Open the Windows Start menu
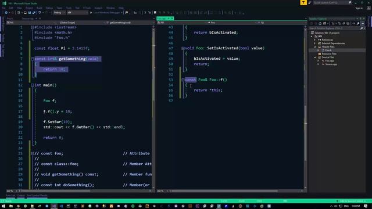This screenshot has width=372, height=209. [3, 206]
